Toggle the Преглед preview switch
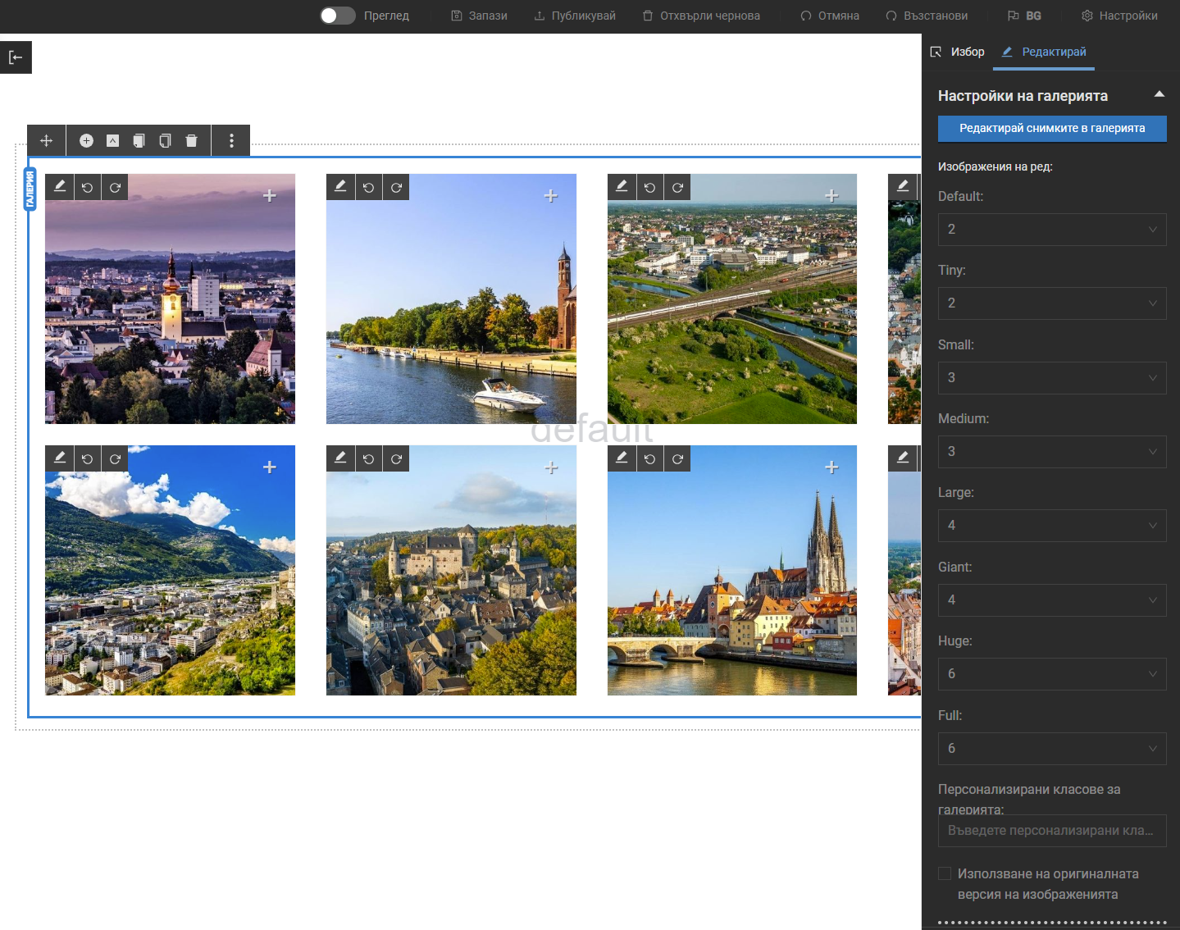The image size is (1180, 930). click(x=337, y=16)
